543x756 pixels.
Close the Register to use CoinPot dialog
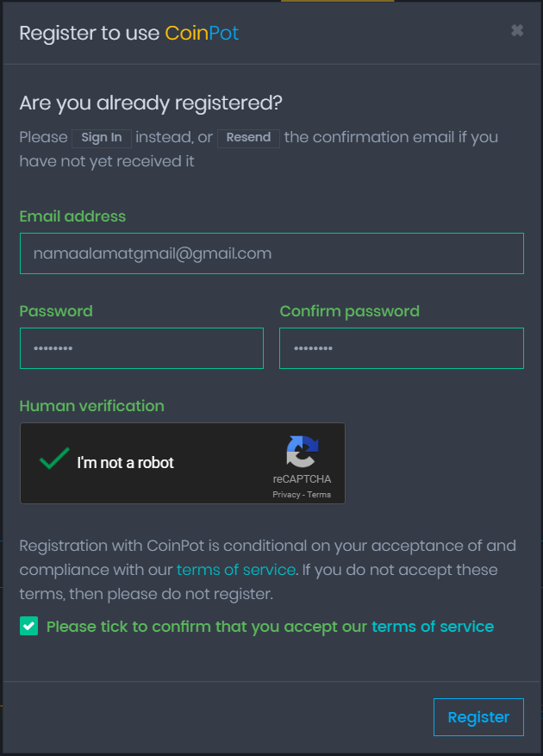[517, 31]
